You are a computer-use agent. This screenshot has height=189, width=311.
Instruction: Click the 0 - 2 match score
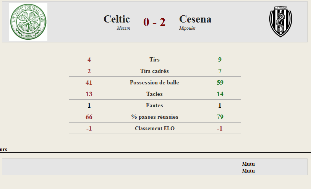point(154,22)
